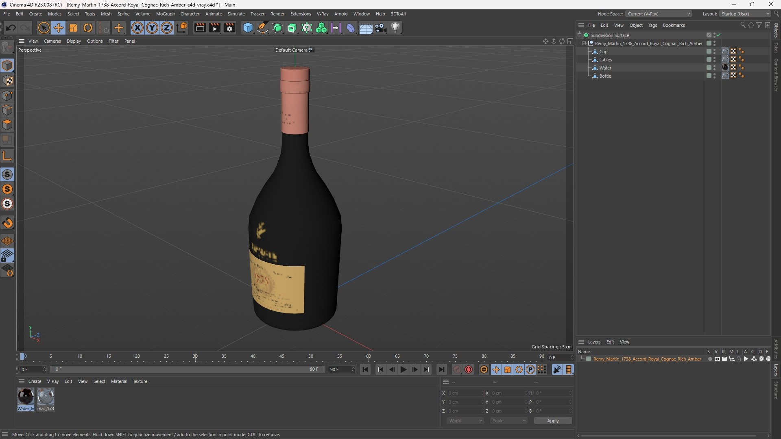
Task: Activate the Move tool
Action: (x=59, y=28)
